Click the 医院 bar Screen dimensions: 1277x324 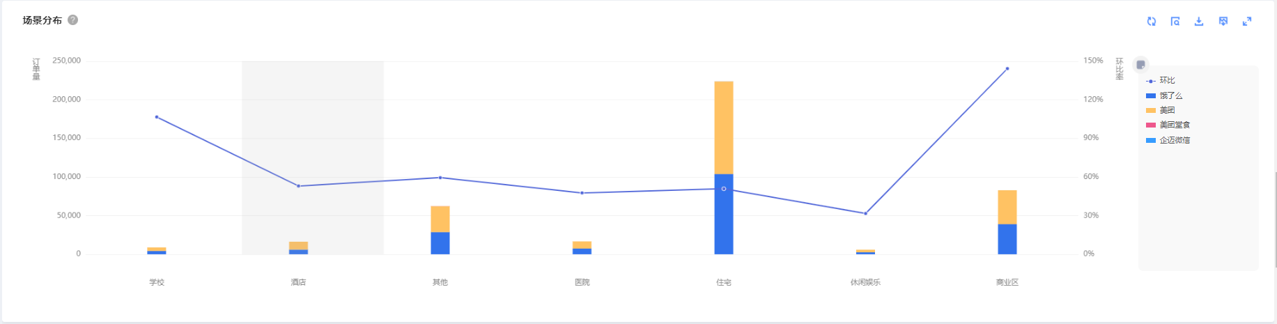(582, 248)
